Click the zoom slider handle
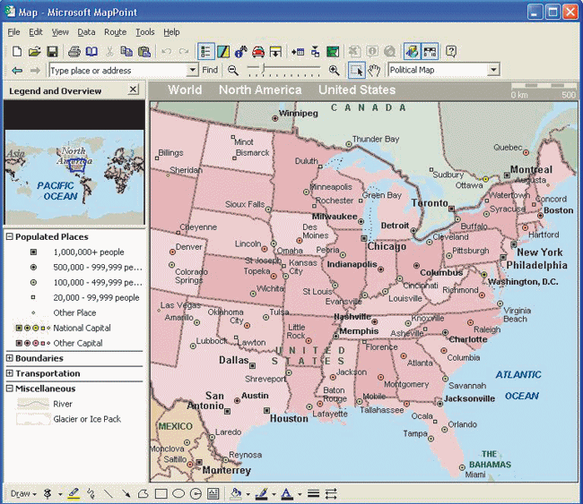583x504 pixels. click(x=263, y=68)
